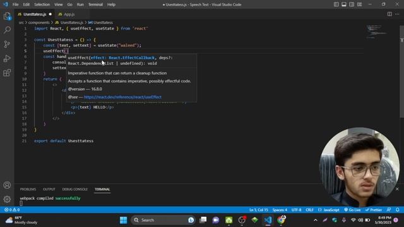The height and width of the screenshot is (227, 404).
Task: Open the View menu
Action: point(59,4)
